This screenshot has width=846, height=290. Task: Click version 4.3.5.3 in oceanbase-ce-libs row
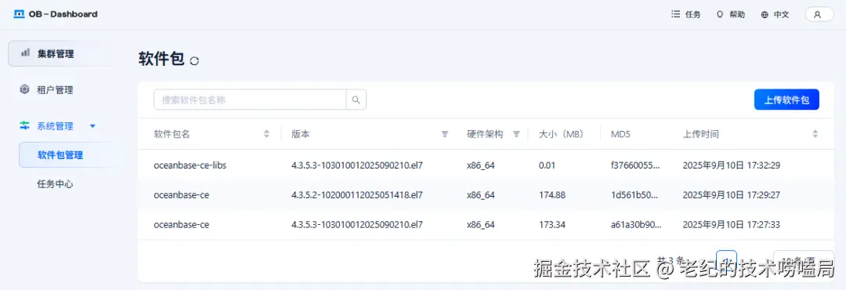356,165
